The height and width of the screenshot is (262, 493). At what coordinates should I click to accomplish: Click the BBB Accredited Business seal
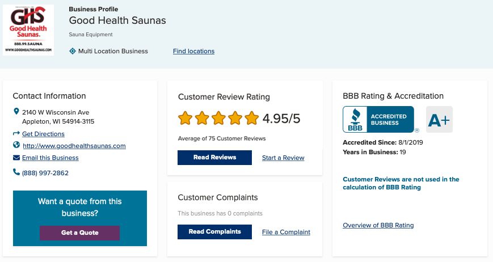[378, 120]
